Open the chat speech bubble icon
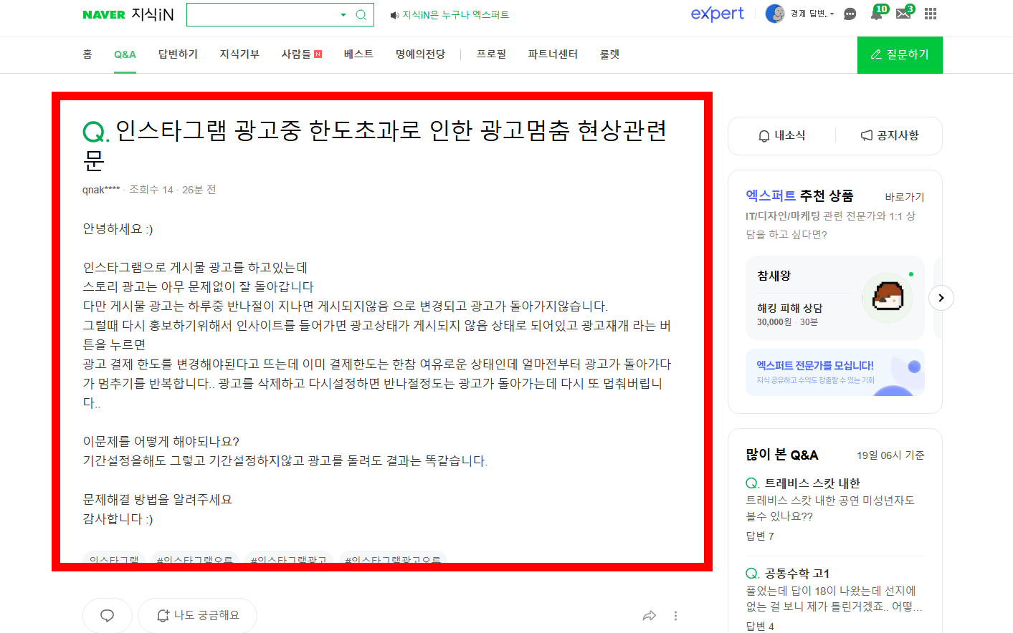Viewport: 1013px width, 633px height. tap(850, 14)
